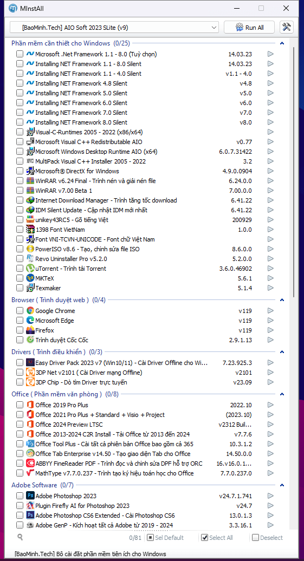Click the Cốc Cốc browser icon
Image resolution: width=304 pixels, height=561 pixels.
[x=30, y=340]
